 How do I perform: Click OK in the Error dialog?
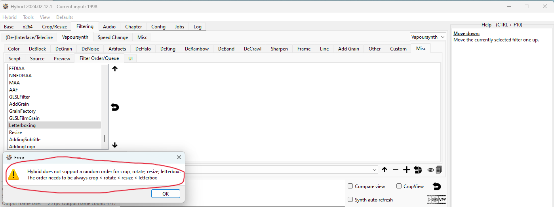coord(166,194)
